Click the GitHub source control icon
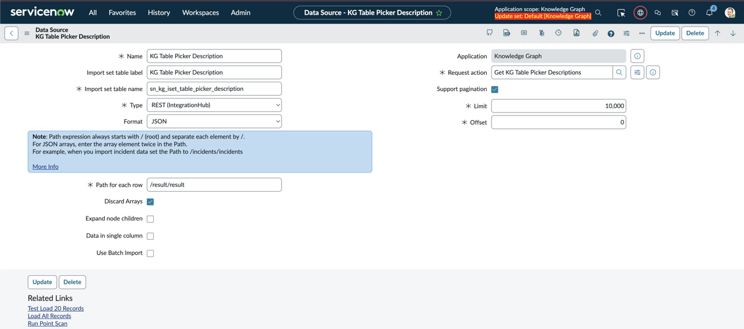The height and width of the screenshot is (329, 744). 489,33
